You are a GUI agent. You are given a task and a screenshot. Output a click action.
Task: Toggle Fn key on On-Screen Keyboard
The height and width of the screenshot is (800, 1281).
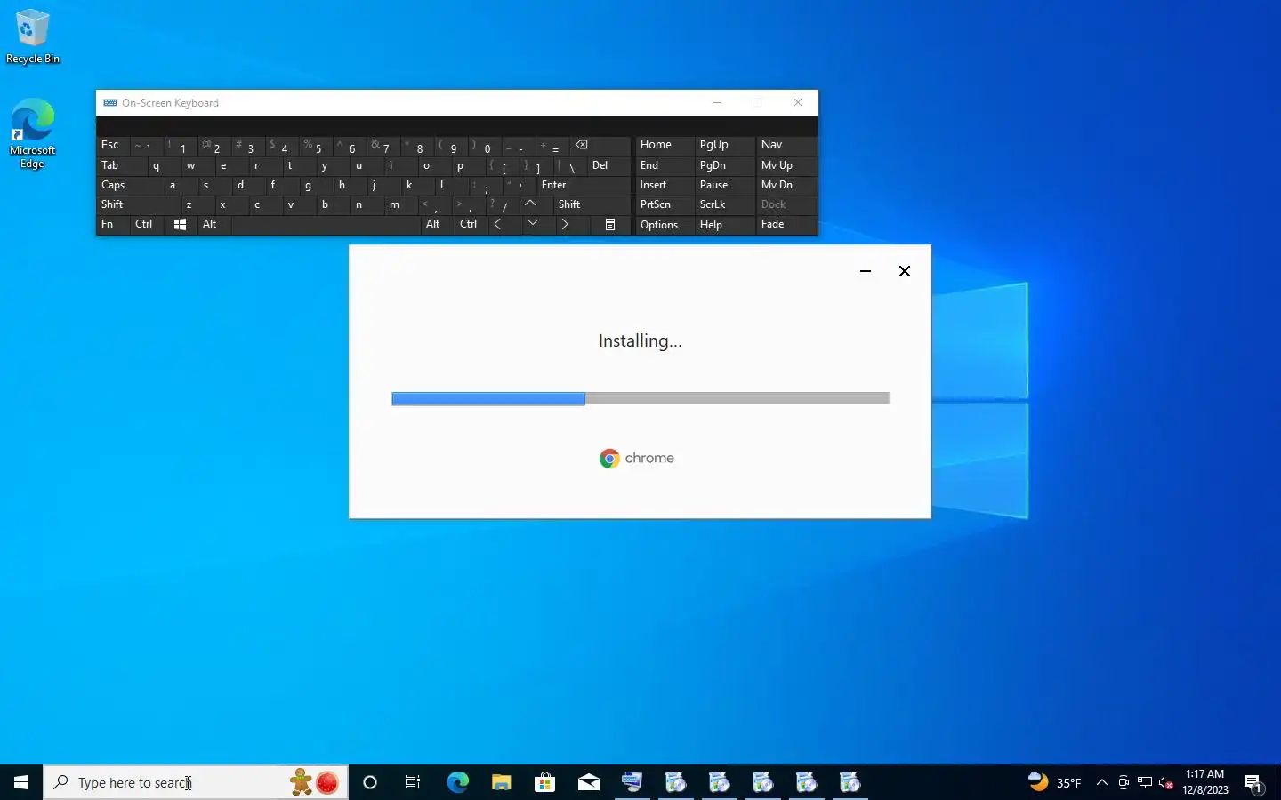coord(114,224)
